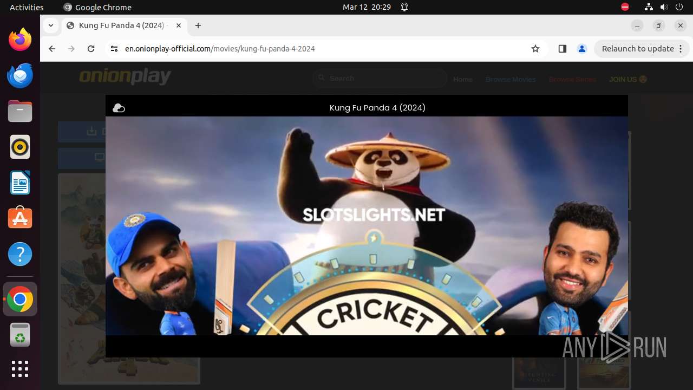
Task: Go back to the previous page
Action: click(52, 49)
